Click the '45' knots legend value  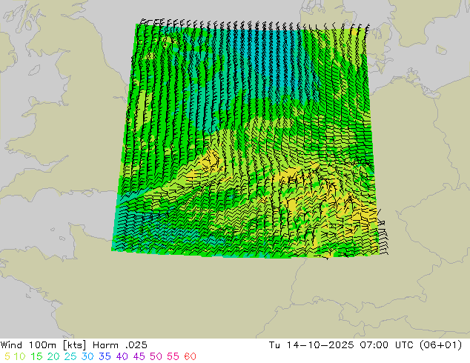[139, 356]
